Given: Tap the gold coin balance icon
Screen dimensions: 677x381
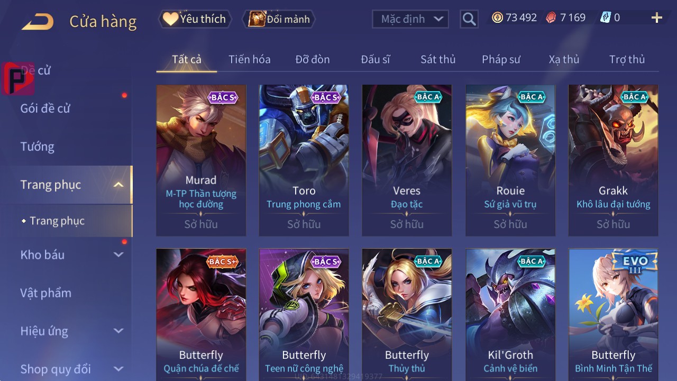Looking at the screenshot, I should click(x=497, y=17).
